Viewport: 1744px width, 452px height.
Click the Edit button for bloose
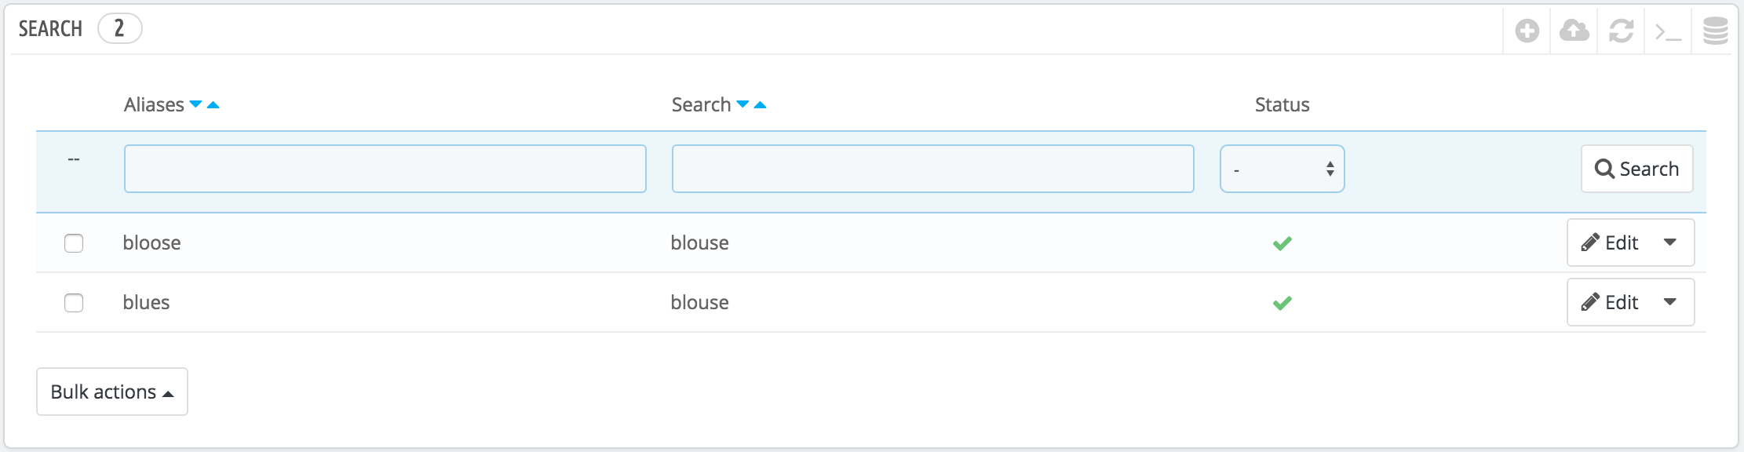[1621, 242]
